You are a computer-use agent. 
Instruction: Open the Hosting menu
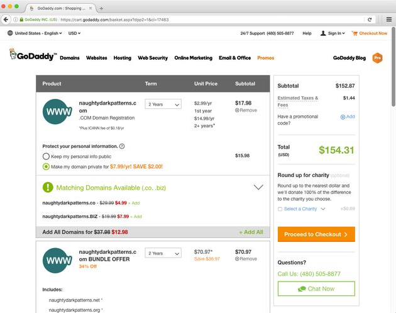click(x=123, y=58)
